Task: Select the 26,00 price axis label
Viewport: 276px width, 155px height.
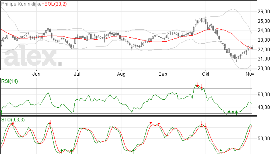Action: point(264,12)
